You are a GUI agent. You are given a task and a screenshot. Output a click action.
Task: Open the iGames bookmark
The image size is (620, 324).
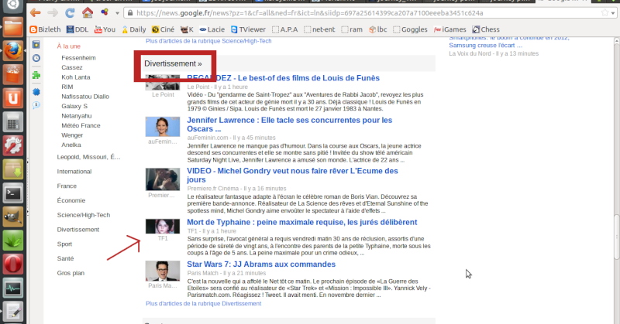coord(450,29)
